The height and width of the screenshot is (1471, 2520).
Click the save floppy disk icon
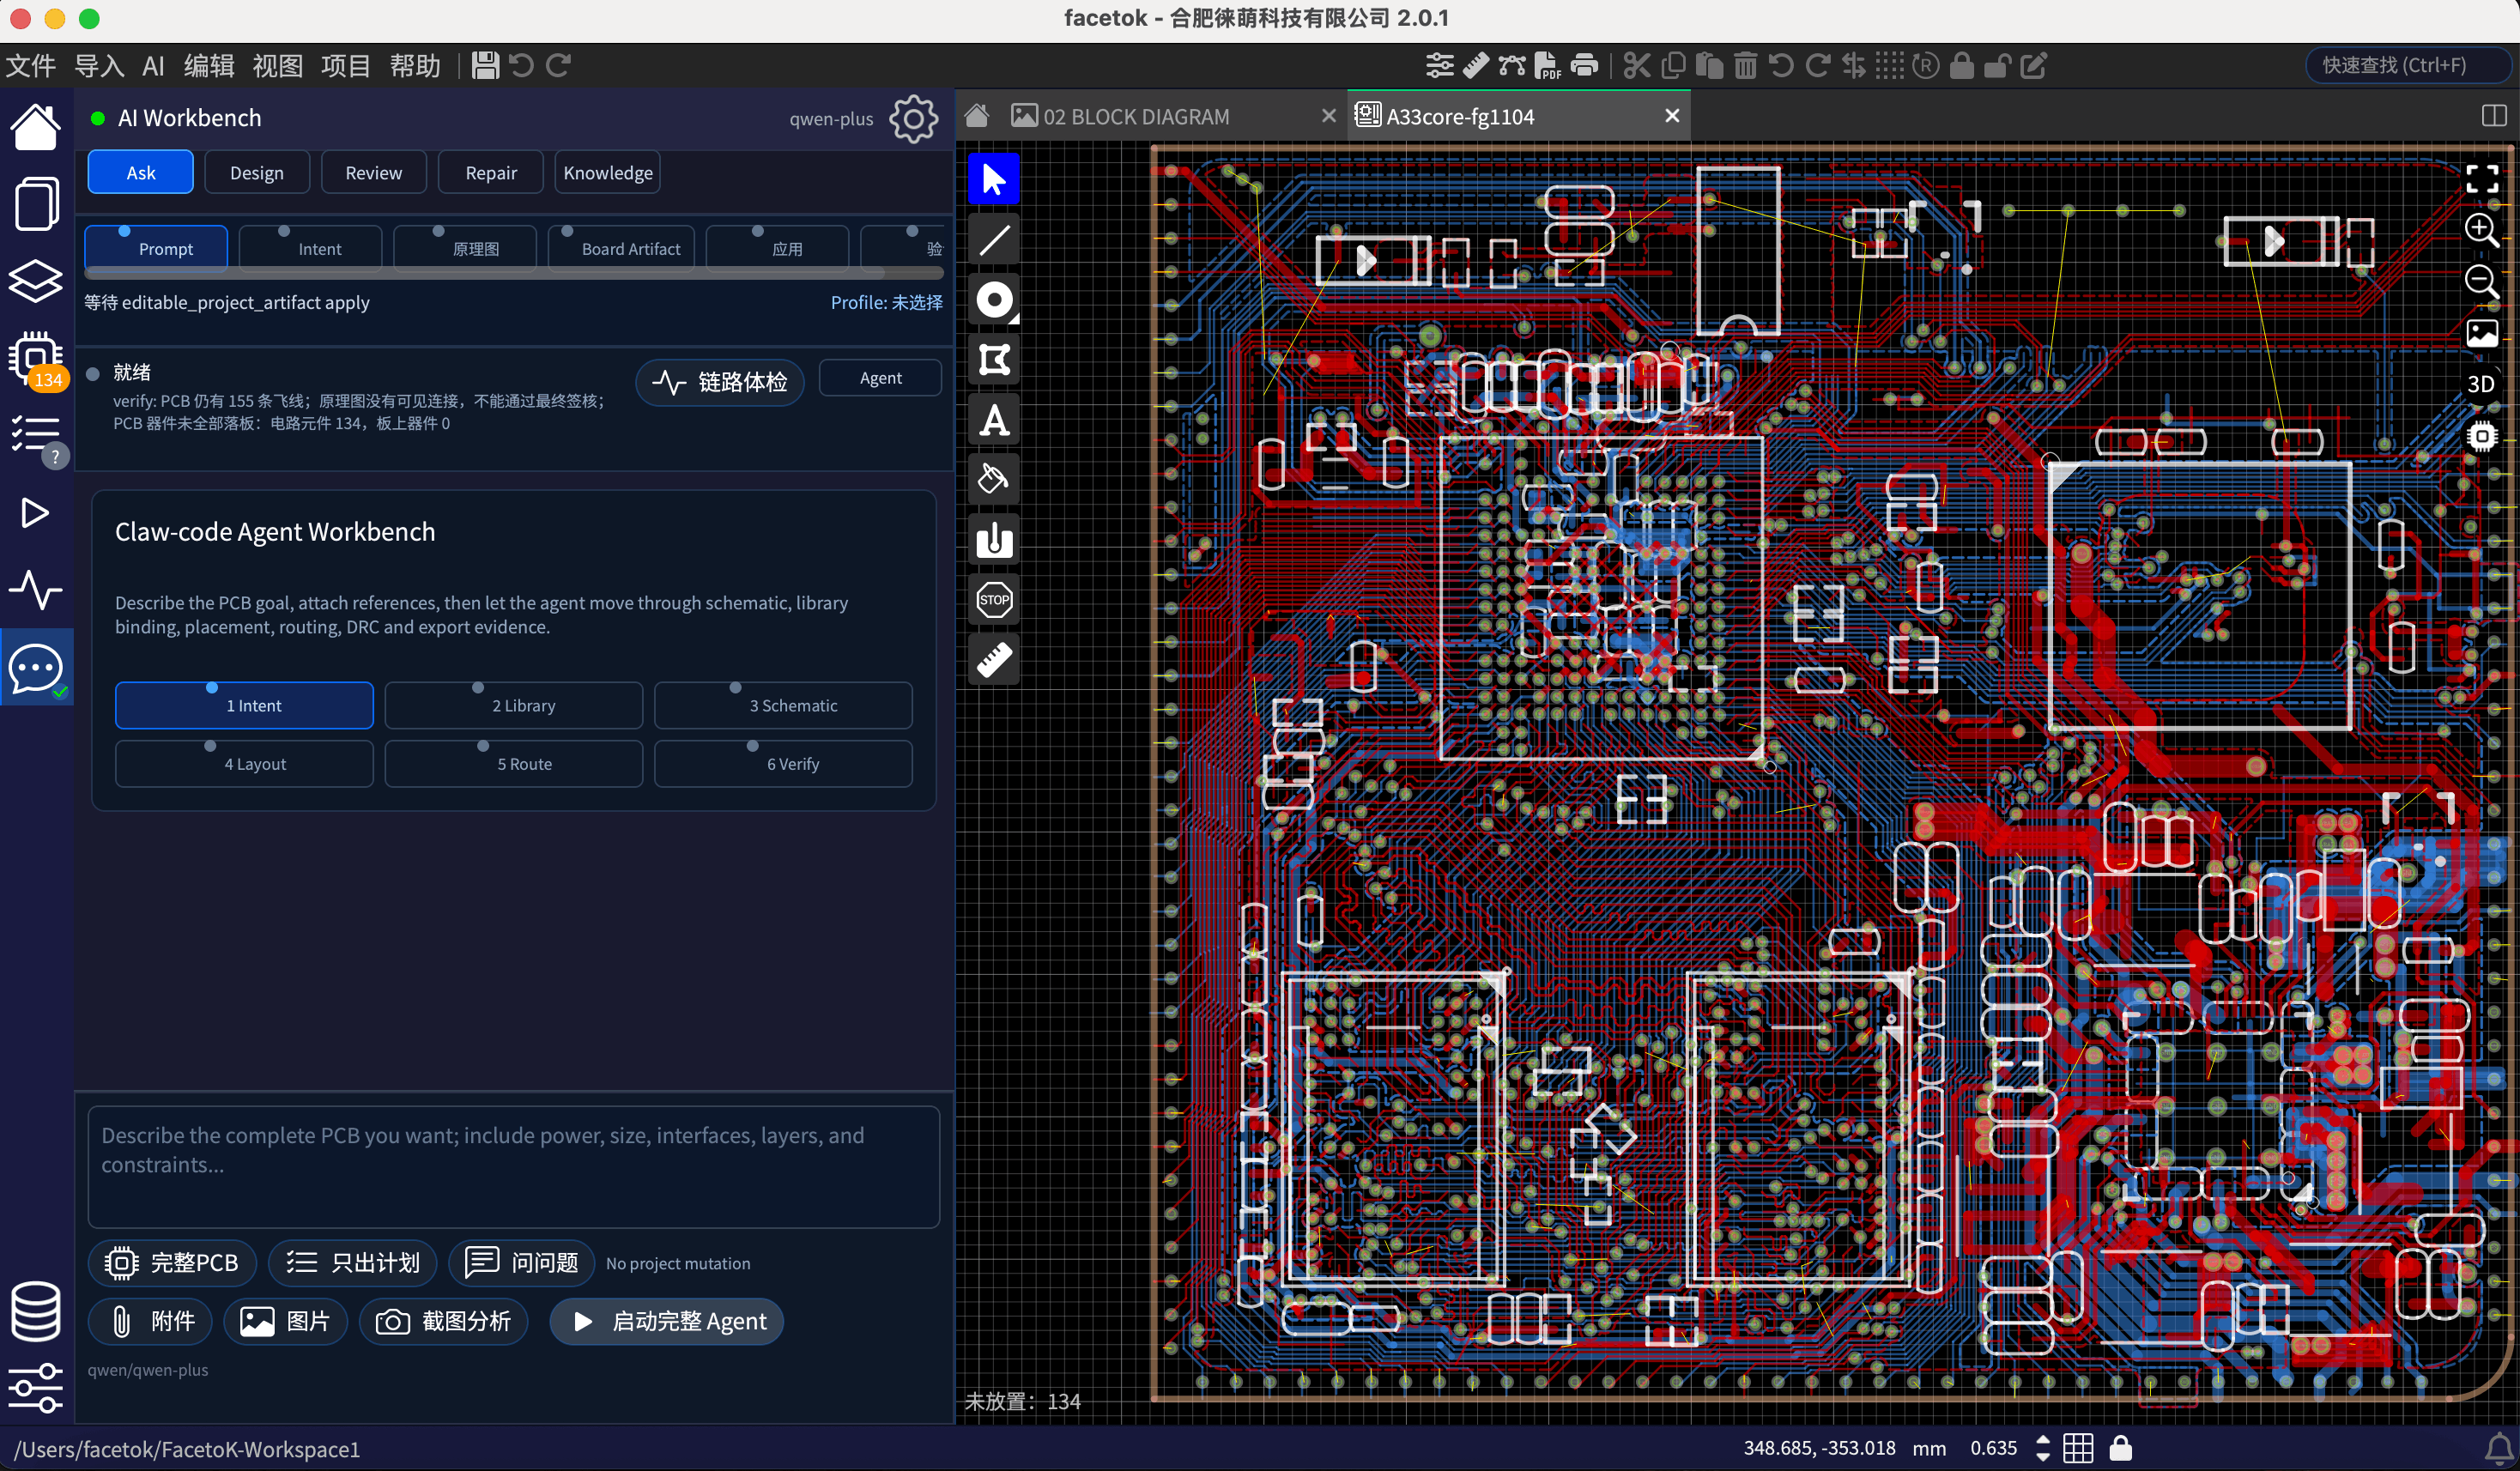pyautogui.click(x=485, y=66)
